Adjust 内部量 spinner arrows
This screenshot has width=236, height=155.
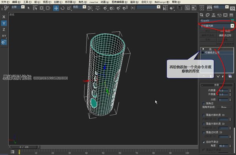pos(230,90)
